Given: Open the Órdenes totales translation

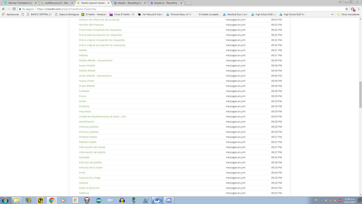Looking at the screenshot, I should 88,137.
